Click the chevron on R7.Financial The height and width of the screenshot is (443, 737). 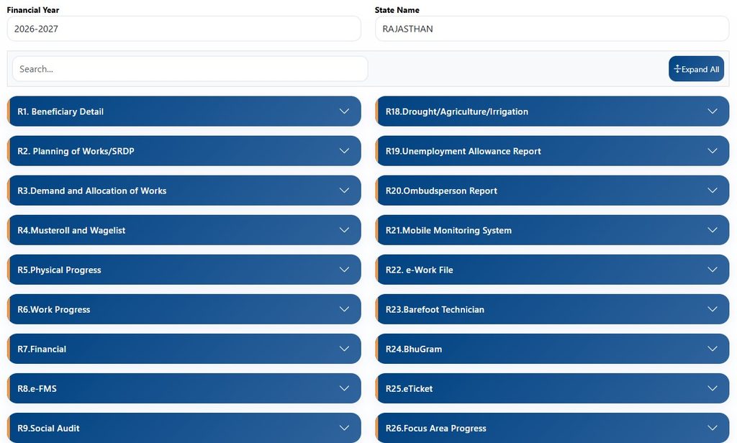[x=344, y=349]
